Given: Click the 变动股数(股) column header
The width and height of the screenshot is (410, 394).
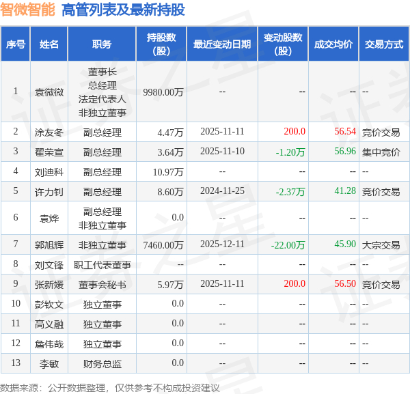Looking at the screenshot, I should 283,44.
